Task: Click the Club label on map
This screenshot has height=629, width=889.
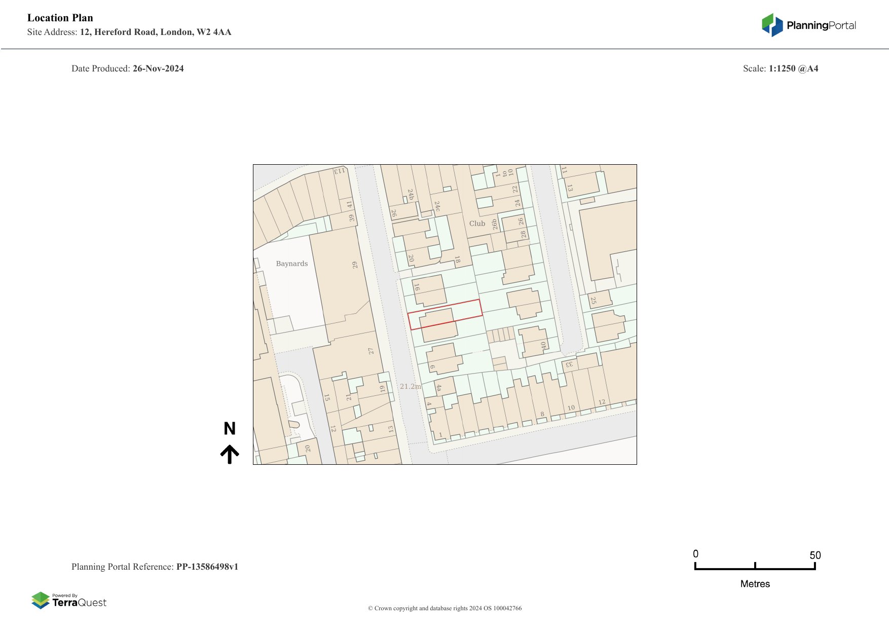Action: click(x=477, y=224)
